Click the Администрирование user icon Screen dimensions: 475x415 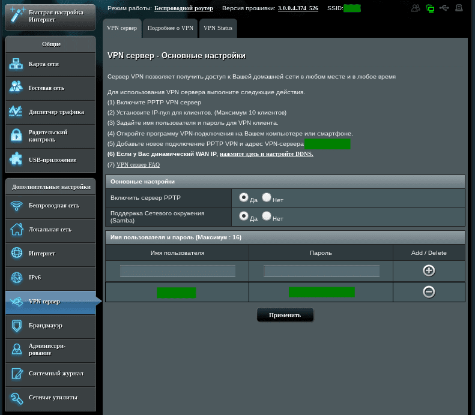click(17, 350)
